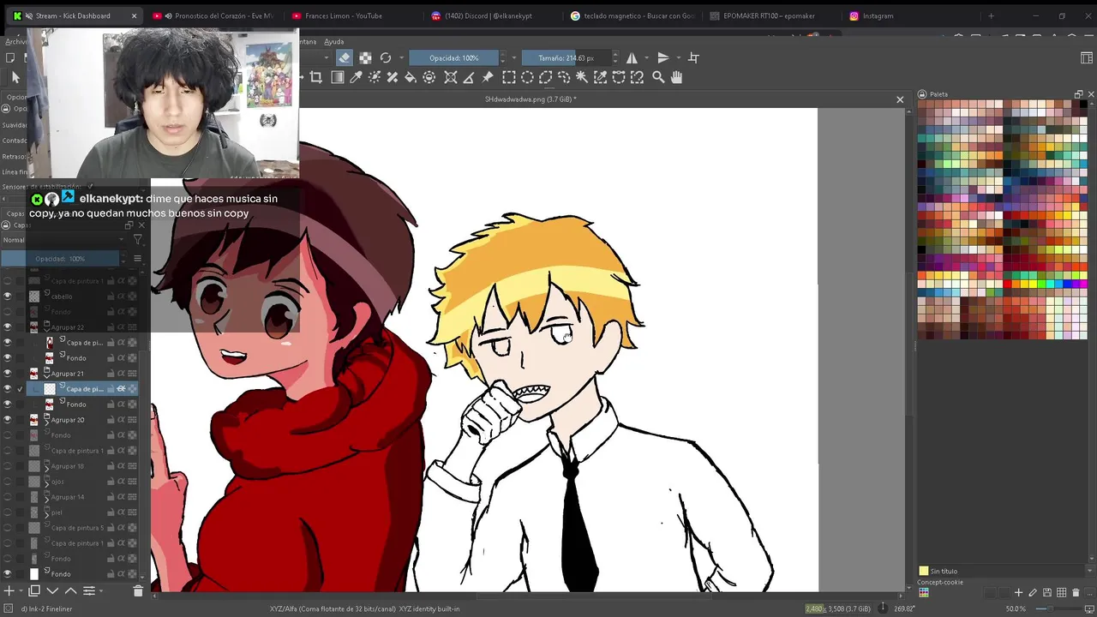Select the Gradient tool
Viewport: 1097px width, 617px height.
337,77
